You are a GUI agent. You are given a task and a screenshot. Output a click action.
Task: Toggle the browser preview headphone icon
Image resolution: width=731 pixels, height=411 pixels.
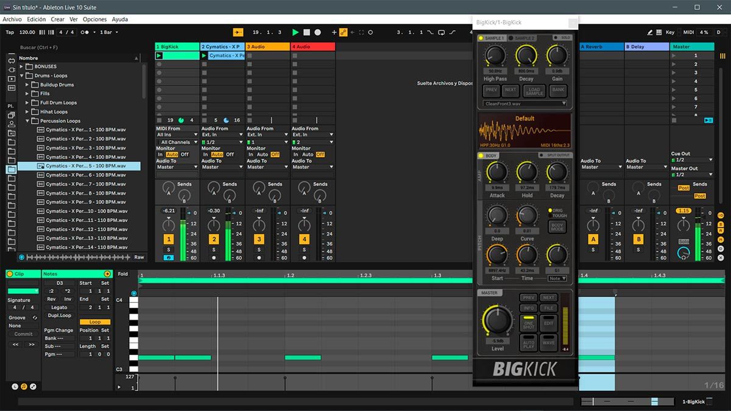tap(22, 257)
